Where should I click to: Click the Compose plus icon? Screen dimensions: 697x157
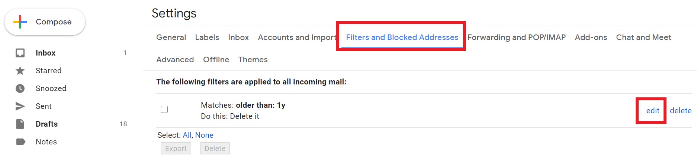pyautogui.click(x=20, y=22)
